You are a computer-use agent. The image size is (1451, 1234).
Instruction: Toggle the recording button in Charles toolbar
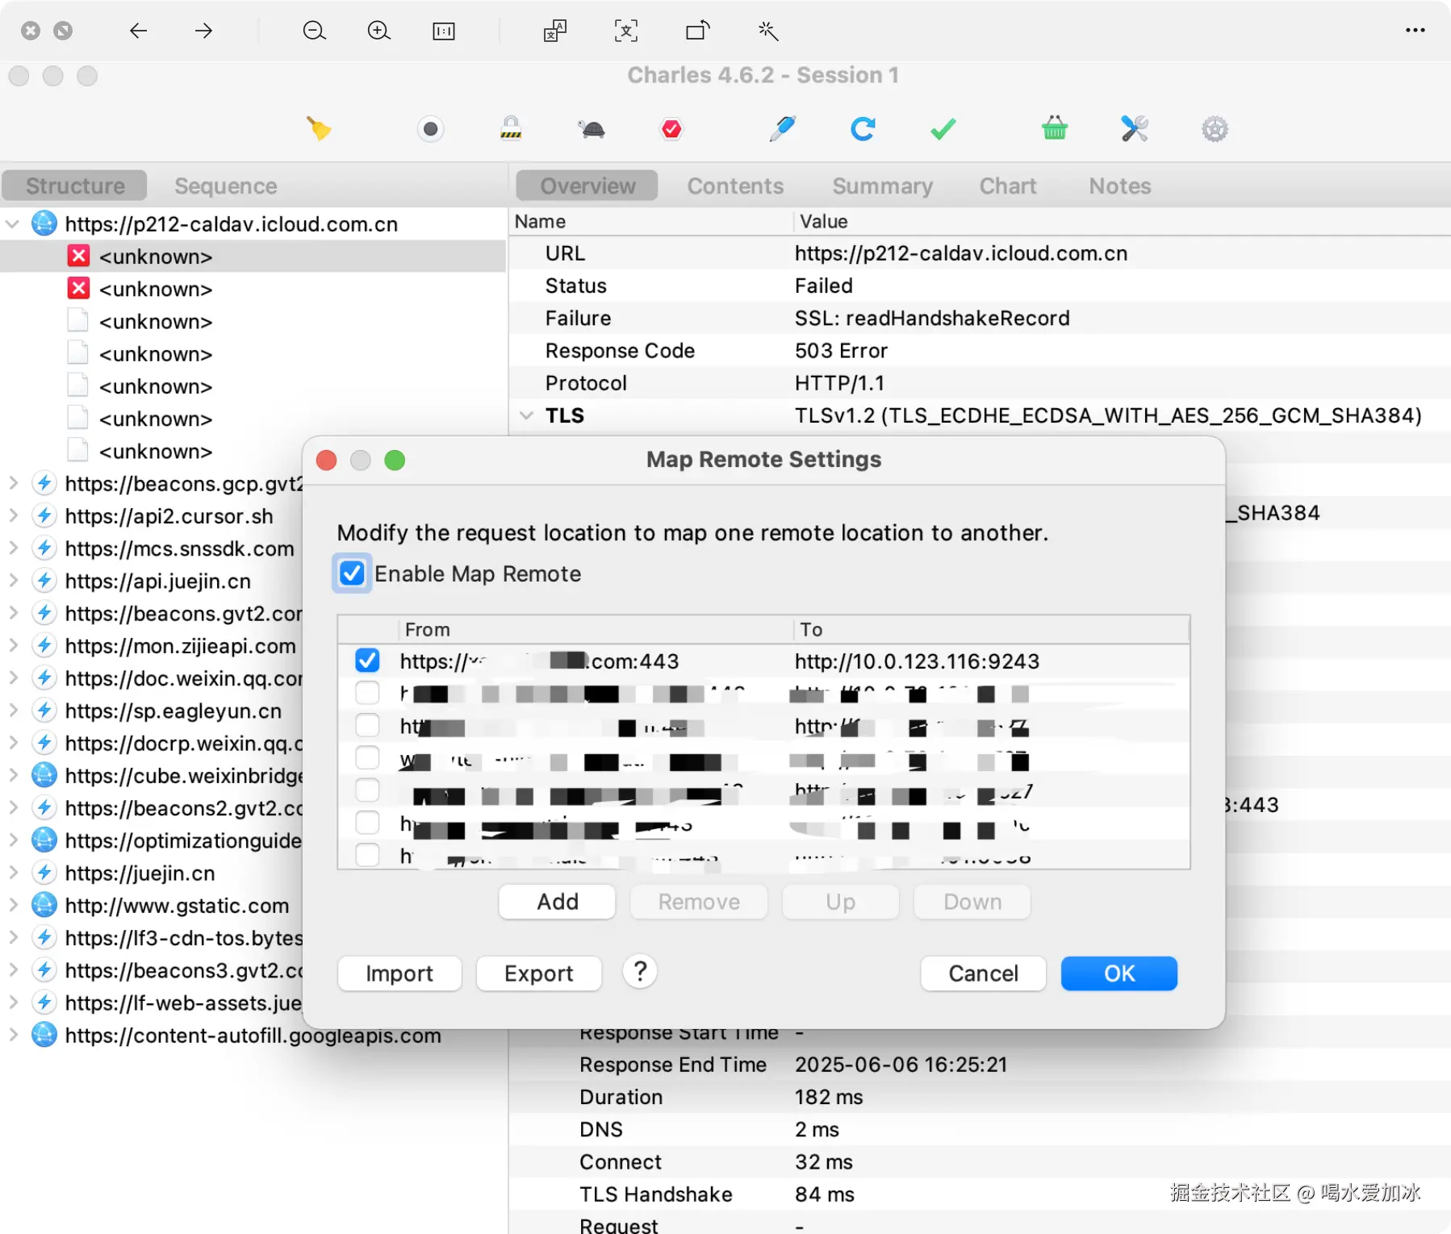pyautogui.click(x=431, y=129)
